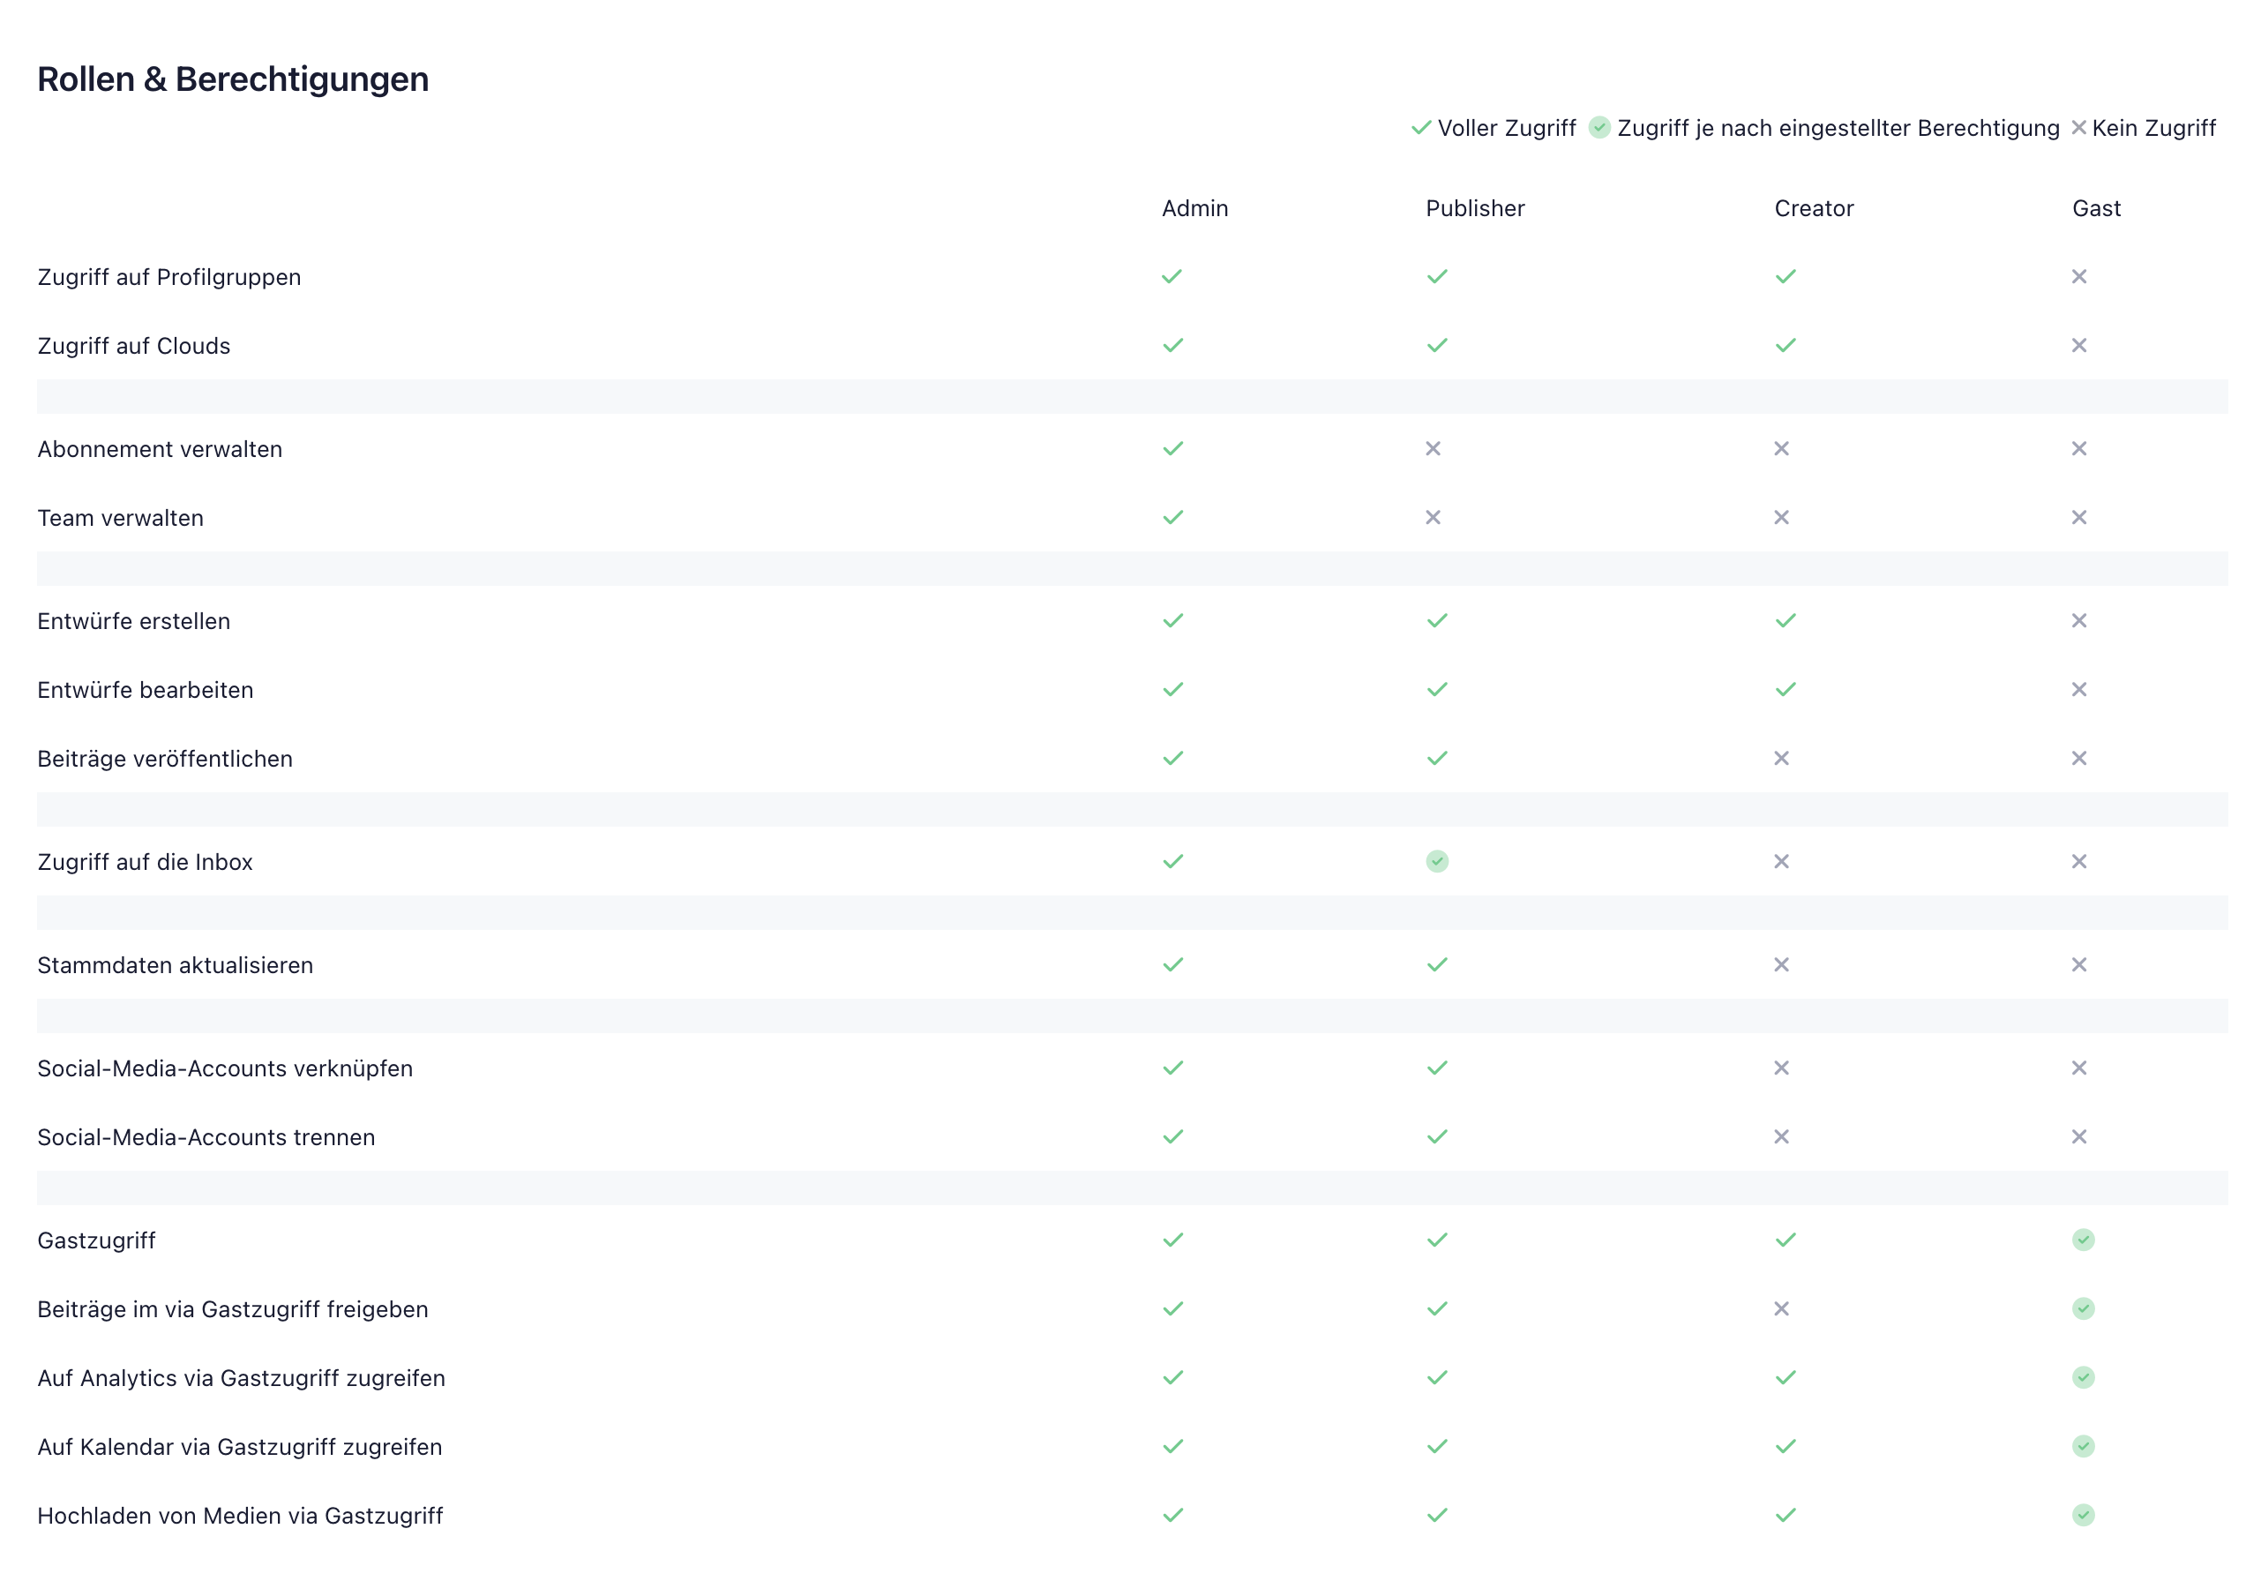Click Admin checkmark for Zugriff auf Profilgruppen

point(1172,277)
